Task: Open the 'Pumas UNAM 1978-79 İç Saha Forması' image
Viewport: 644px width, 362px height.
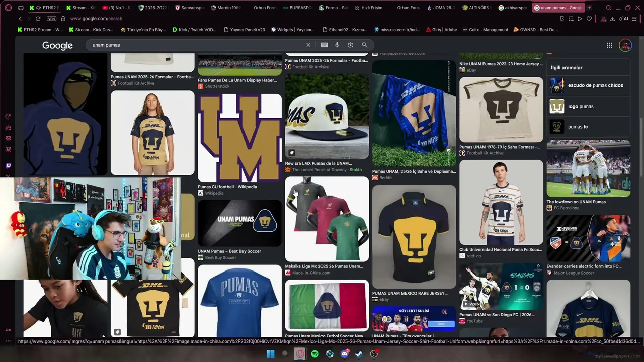Action: point(501,110)
